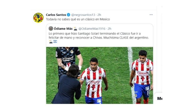
Task: Open the Ódiame Más display name
Action: tap(63, 29)
